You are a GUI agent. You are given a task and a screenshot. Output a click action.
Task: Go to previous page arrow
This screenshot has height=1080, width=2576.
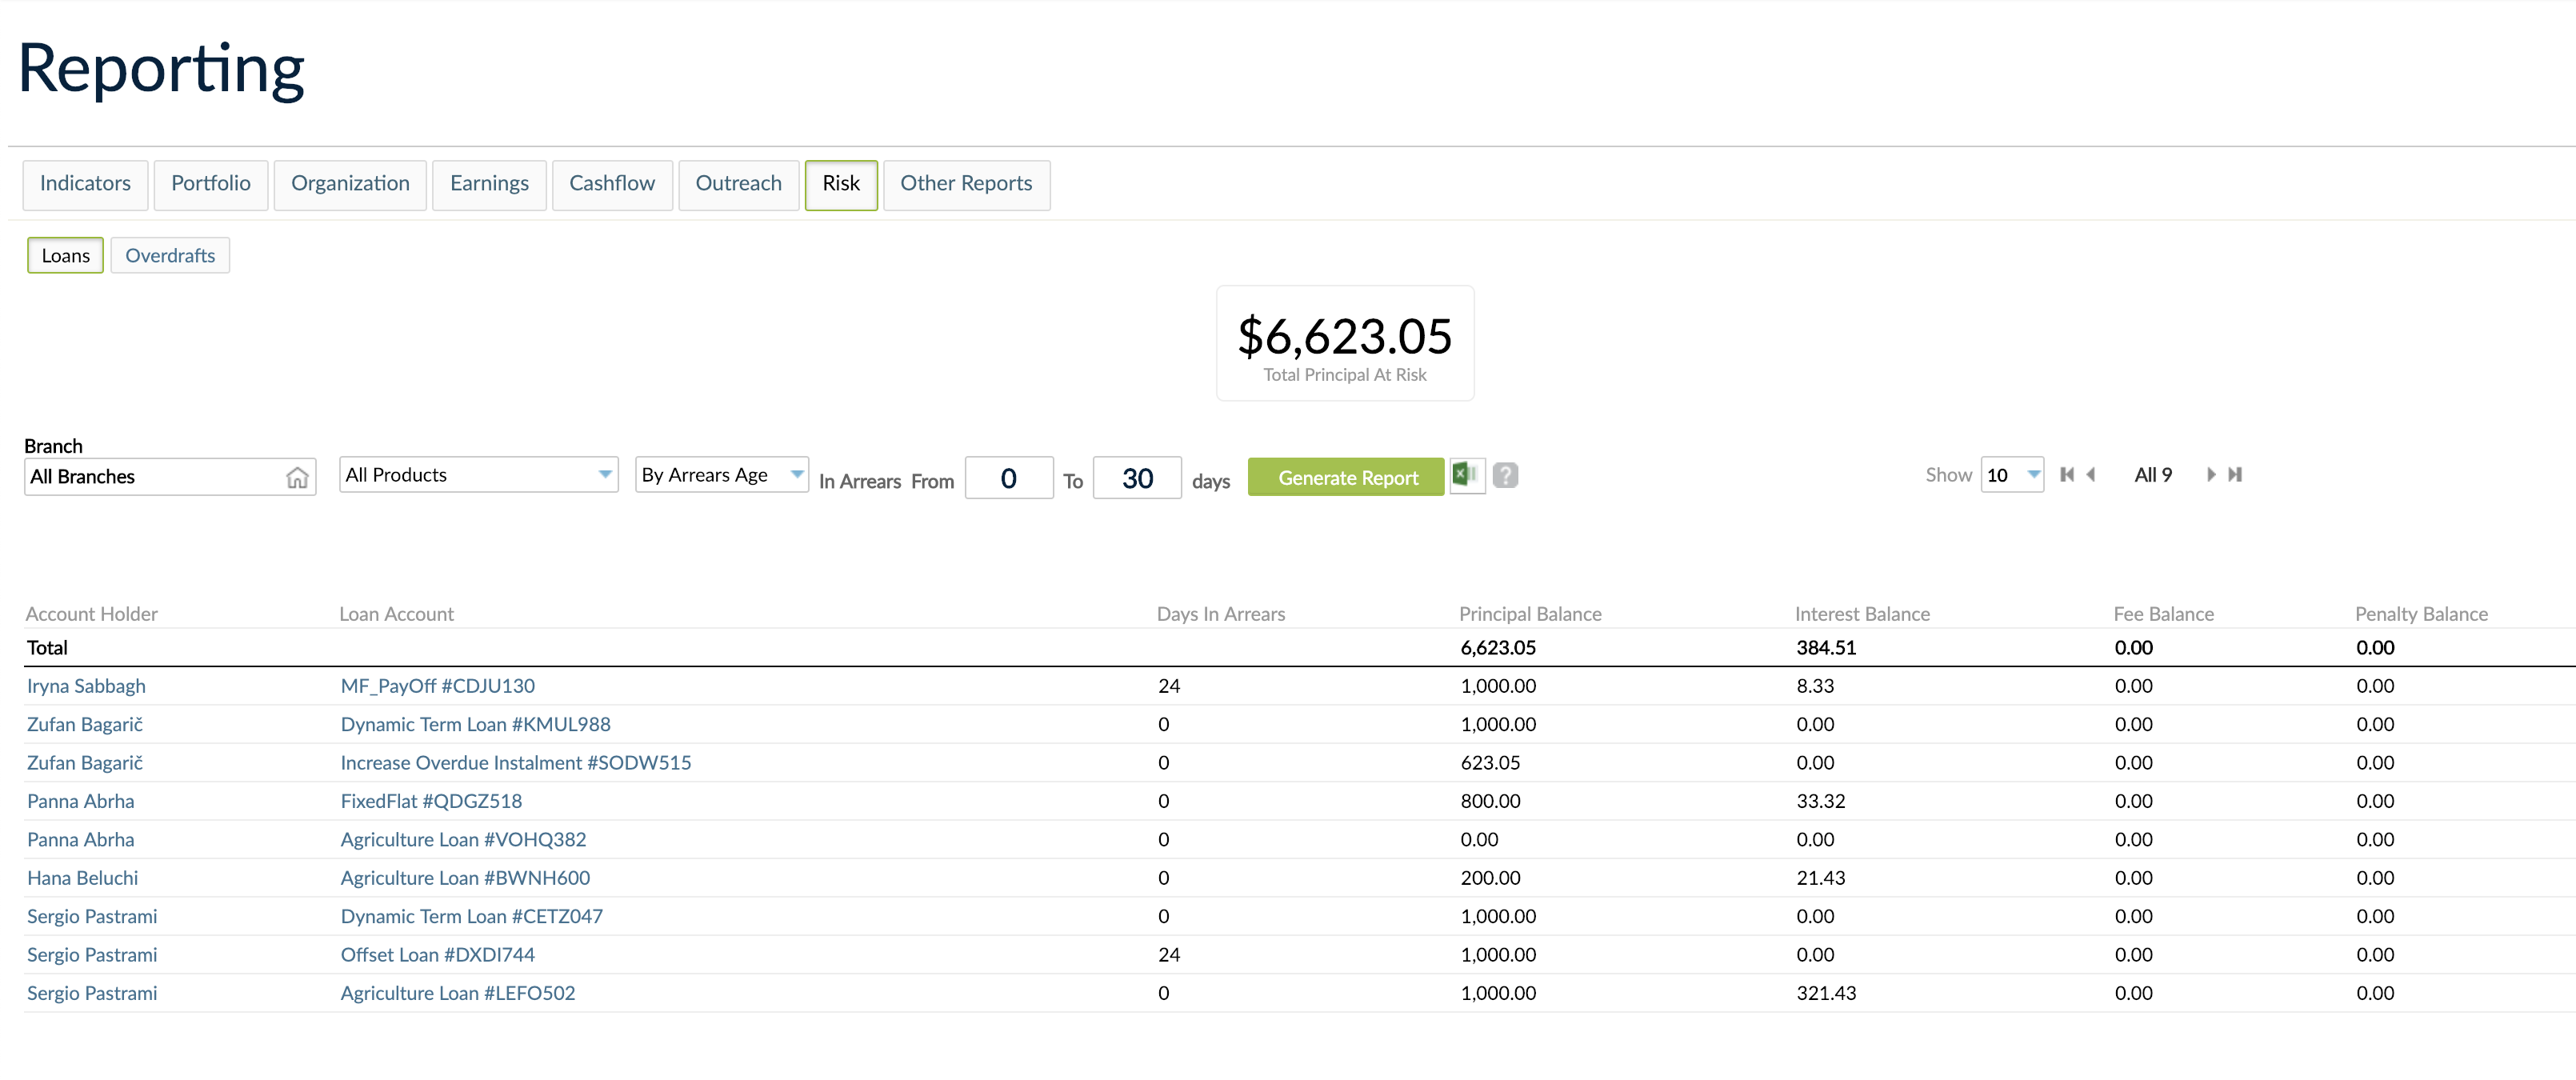click(2091, 475)
